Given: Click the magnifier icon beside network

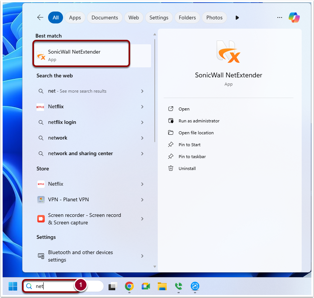Looking at the screenshot, I should pos(41,138).
